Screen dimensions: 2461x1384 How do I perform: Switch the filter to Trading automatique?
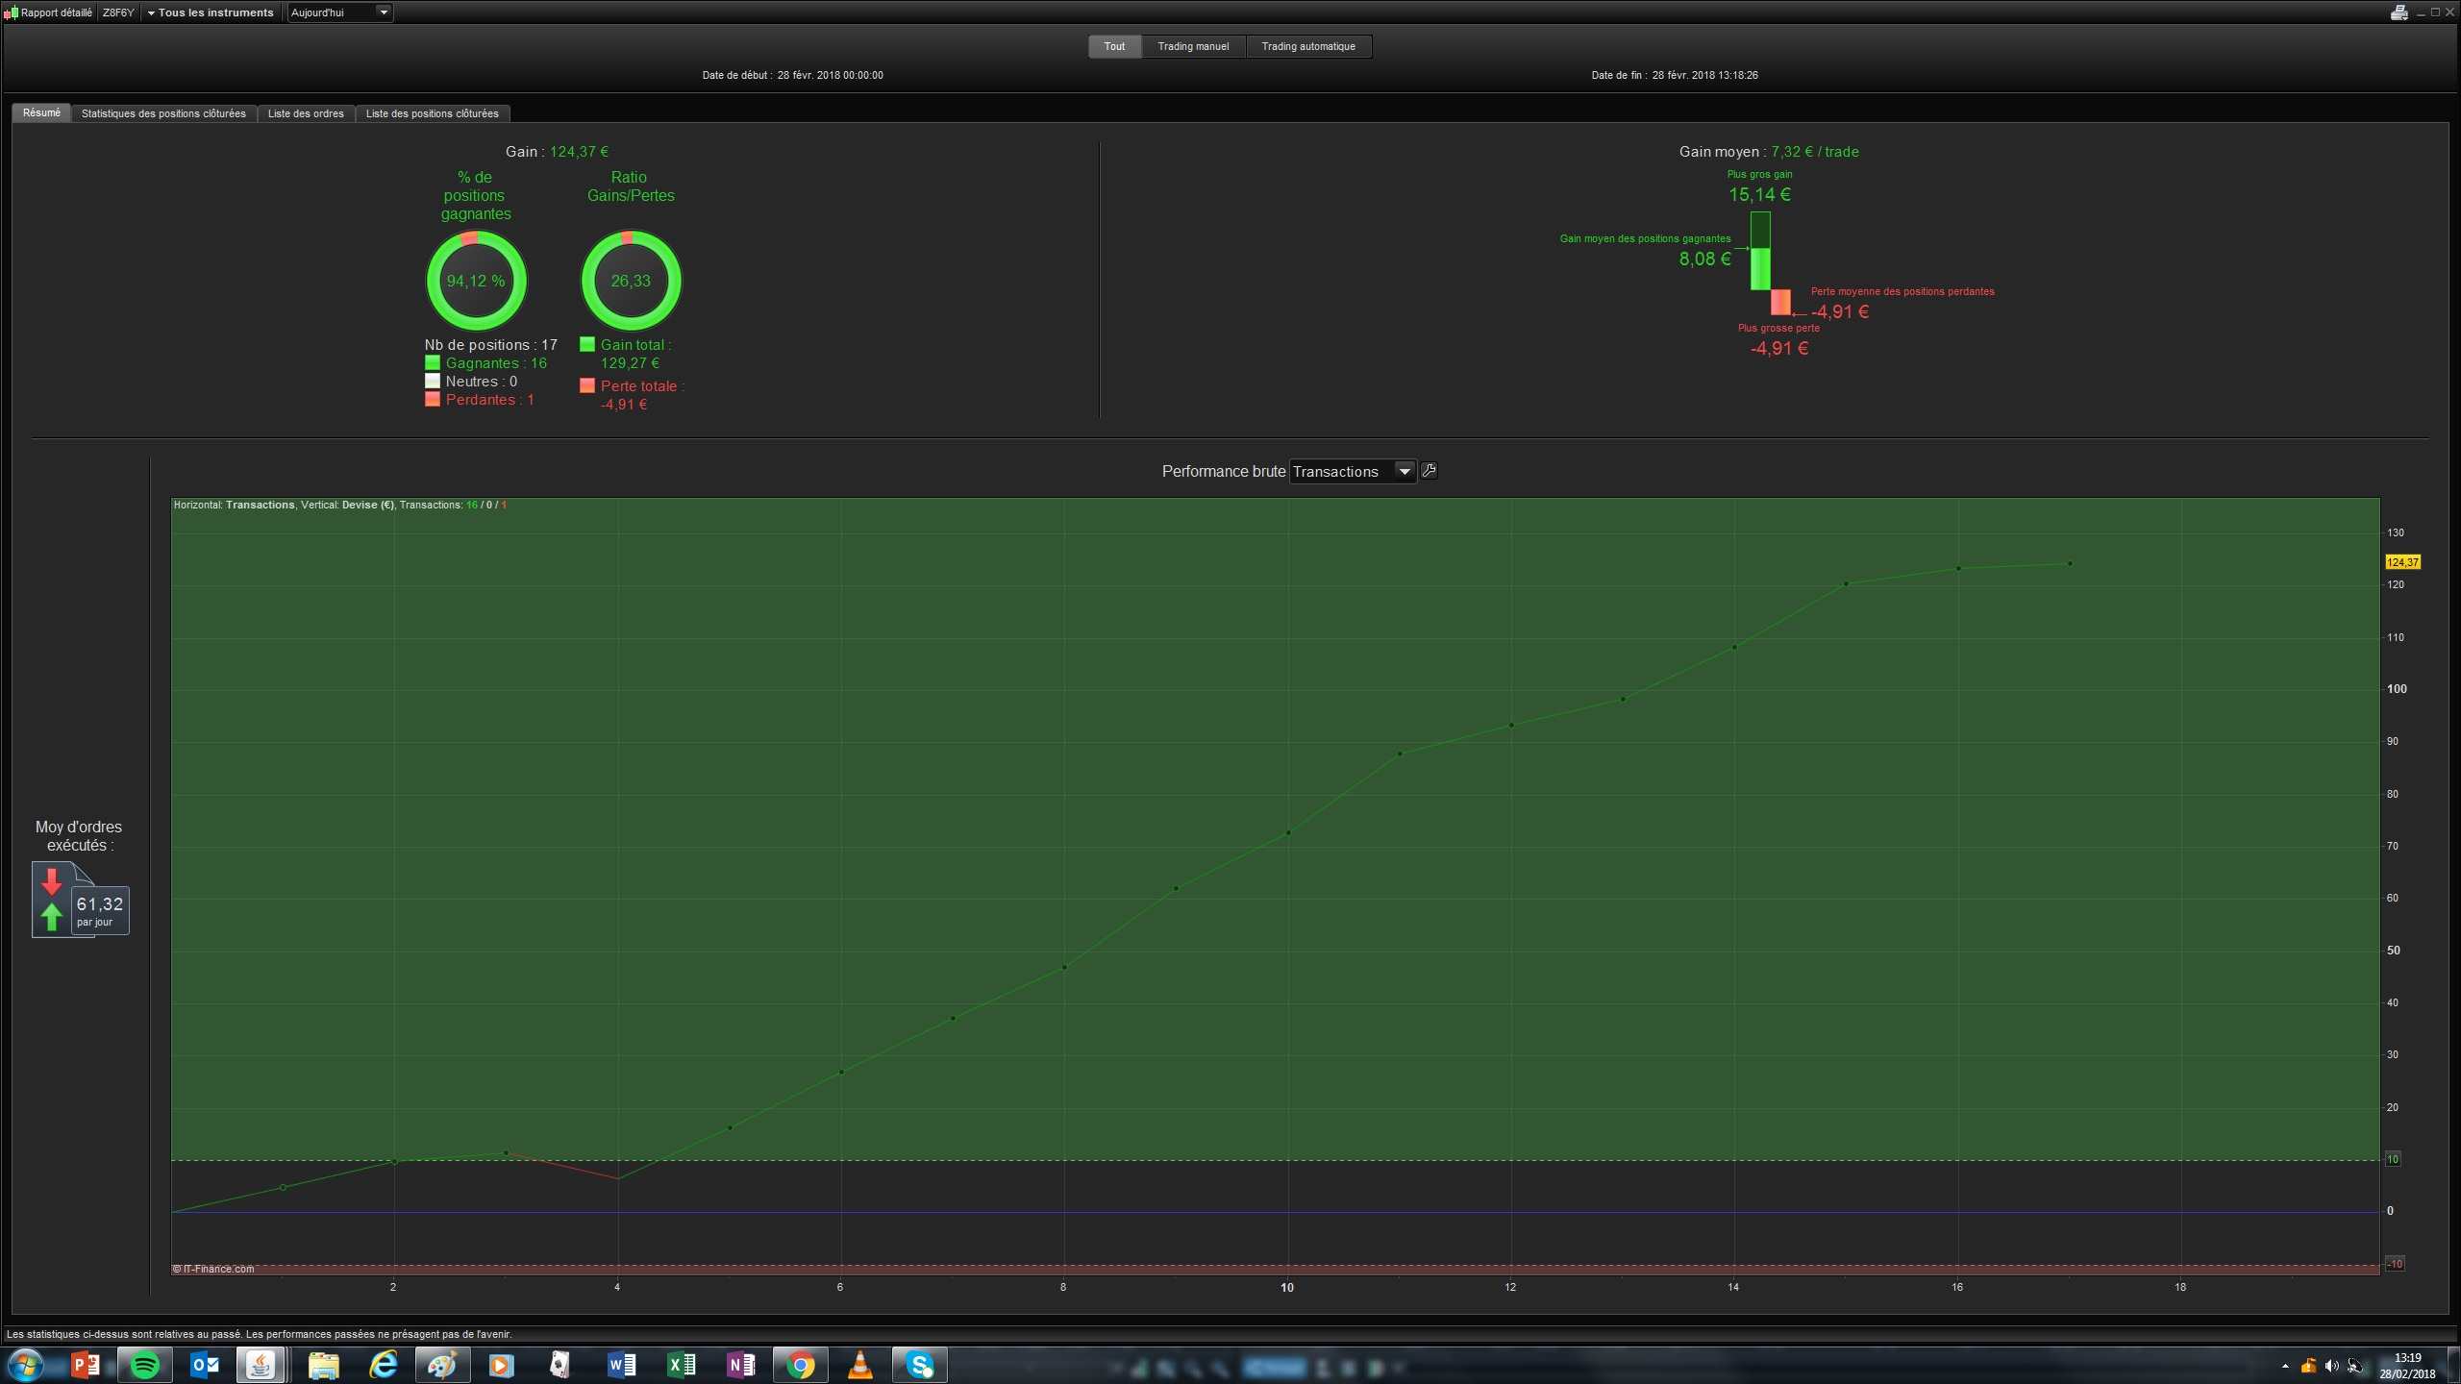coord(1307,46)
